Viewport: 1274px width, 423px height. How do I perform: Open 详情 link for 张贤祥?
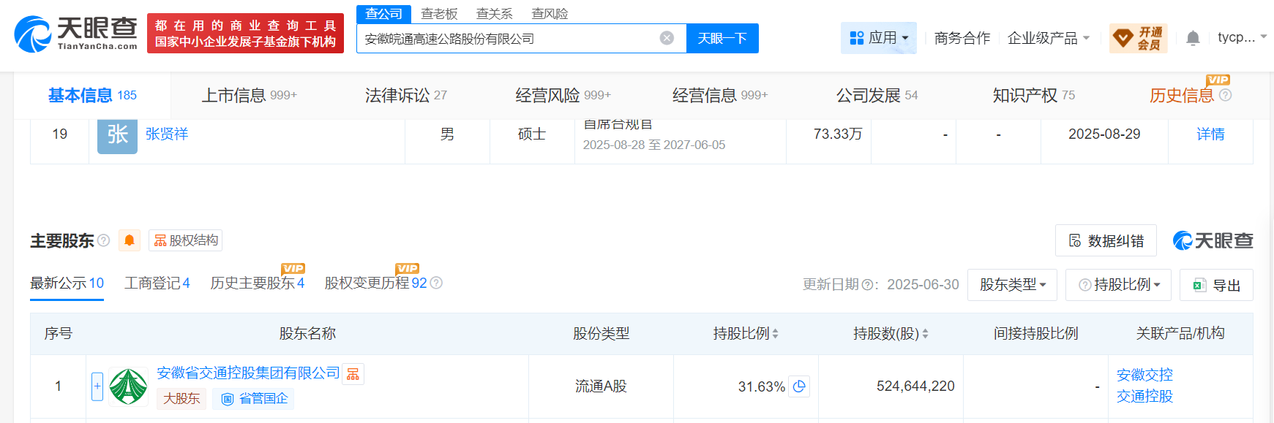point(1210,134)
